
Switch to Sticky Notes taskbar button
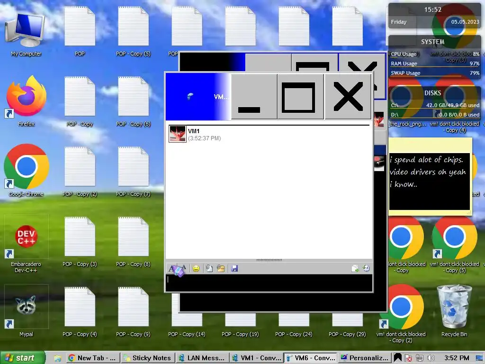[x=148, y=358]
